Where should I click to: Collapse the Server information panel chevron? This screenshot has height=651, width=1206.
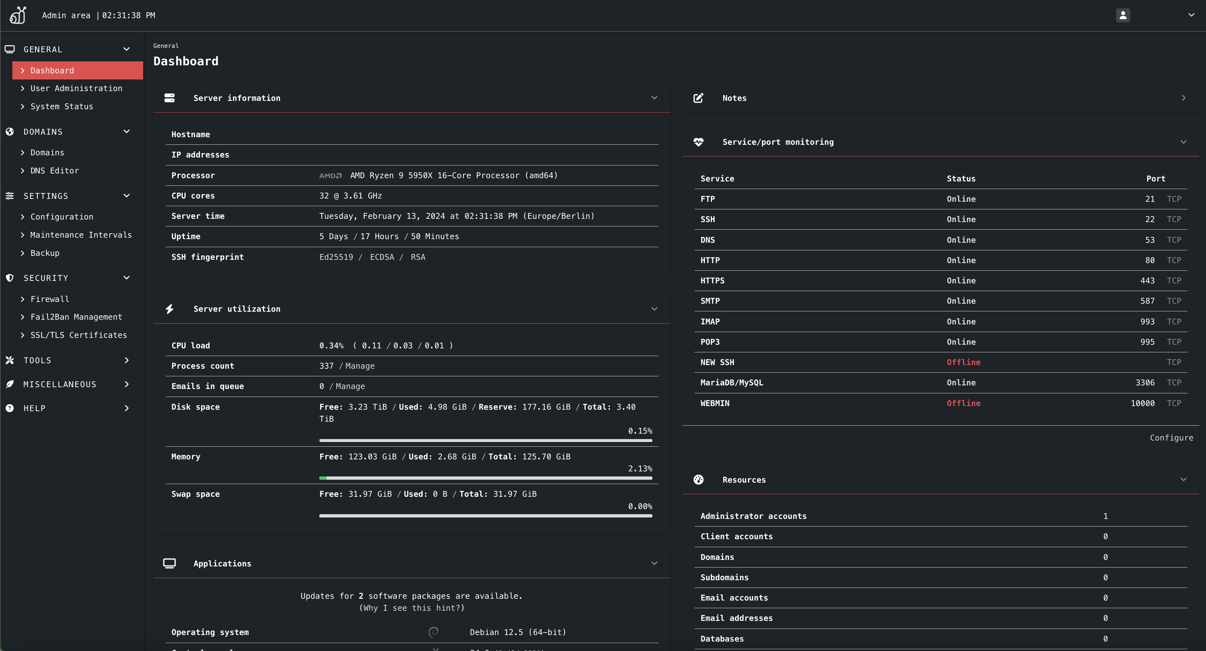click(x=654, y=98)
